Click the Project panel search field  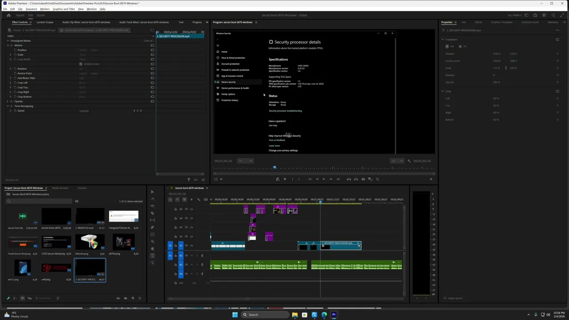point(40,201)
